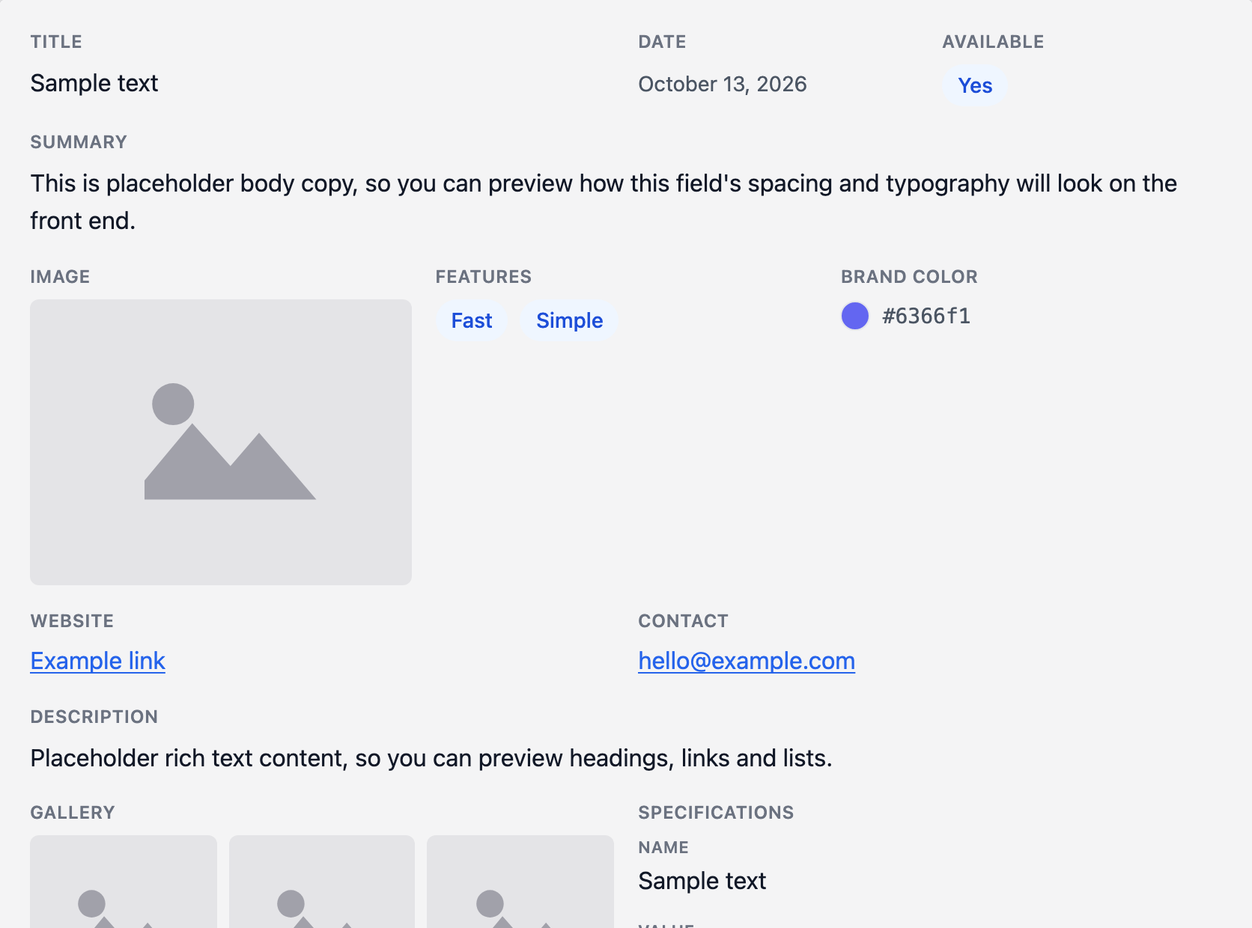Select the Fast feature tag
The image size is (1252, 928).
(x=472, y=320)
